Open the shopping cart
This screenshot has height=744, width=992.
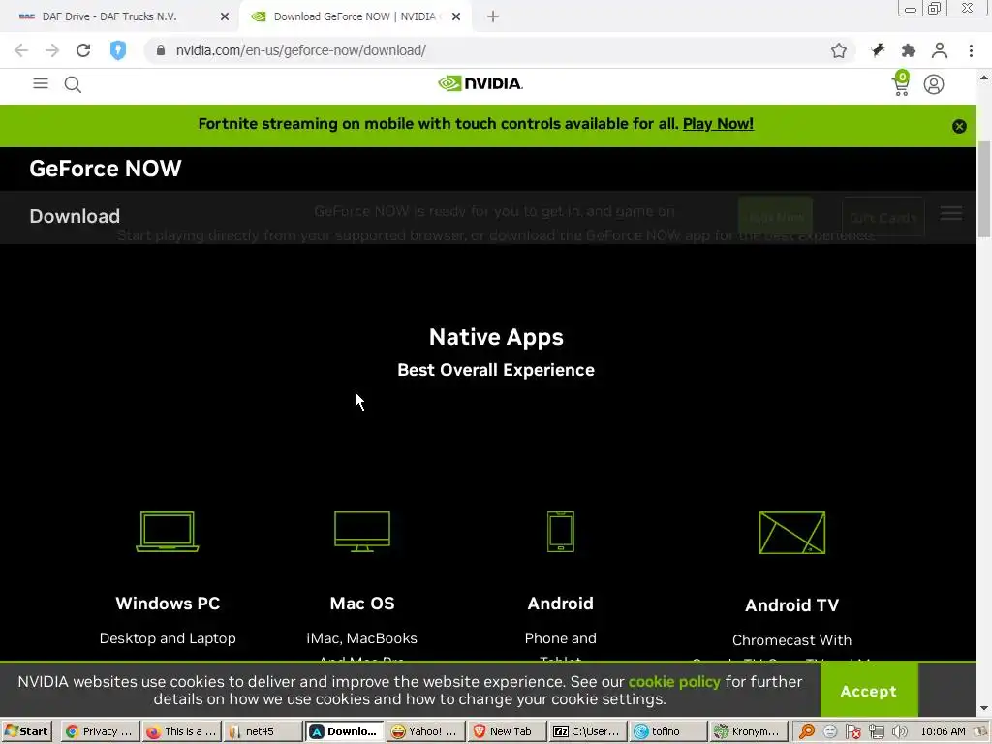(901, 83)
